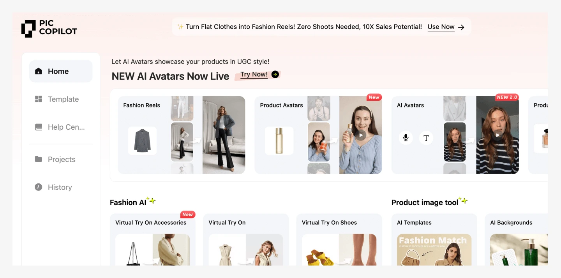Select the Home house icon in sidebar
Screen dimensions: 561x278
click(38, 71)
